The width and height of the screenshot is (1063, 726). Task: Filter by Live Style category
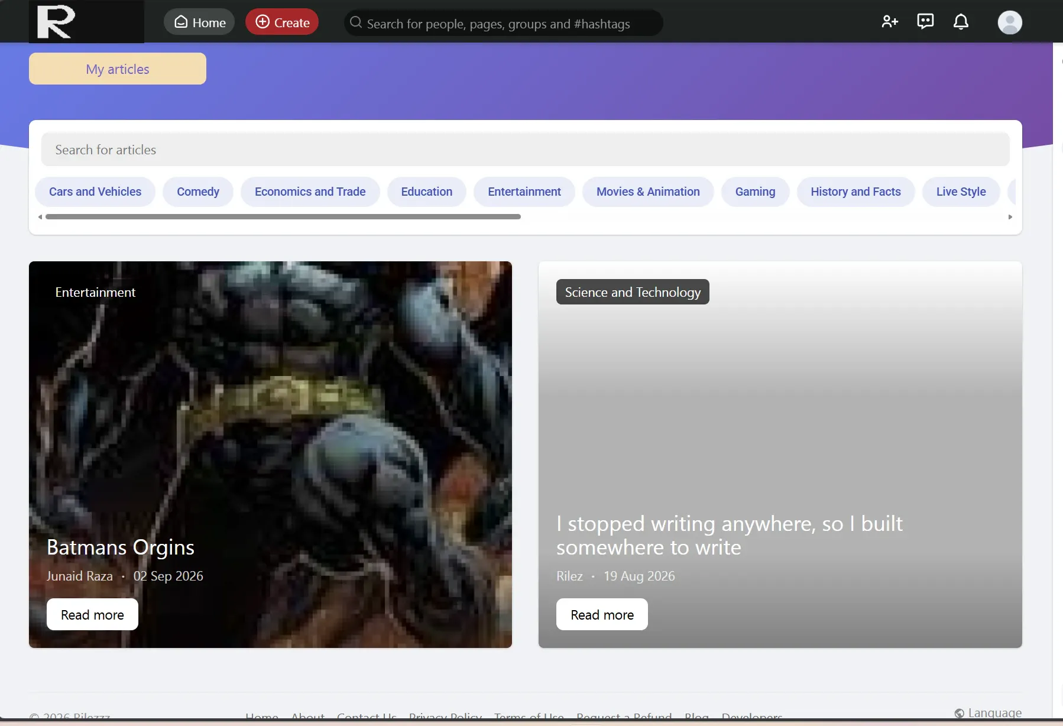tap(961, 192)
